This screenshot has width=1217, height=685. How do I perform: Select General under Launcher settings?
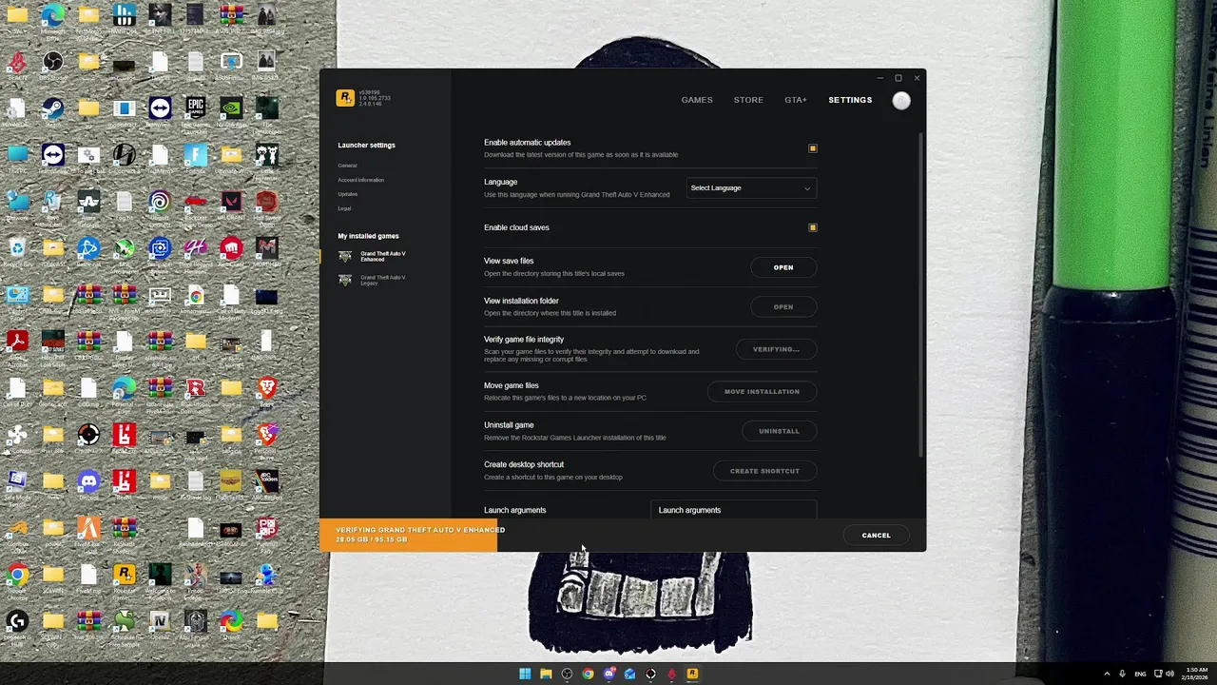[348, 166]
